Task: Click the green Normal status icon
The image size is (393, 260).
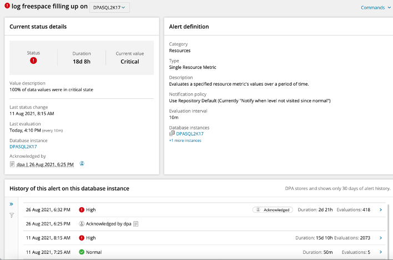Action: point(82,252)
